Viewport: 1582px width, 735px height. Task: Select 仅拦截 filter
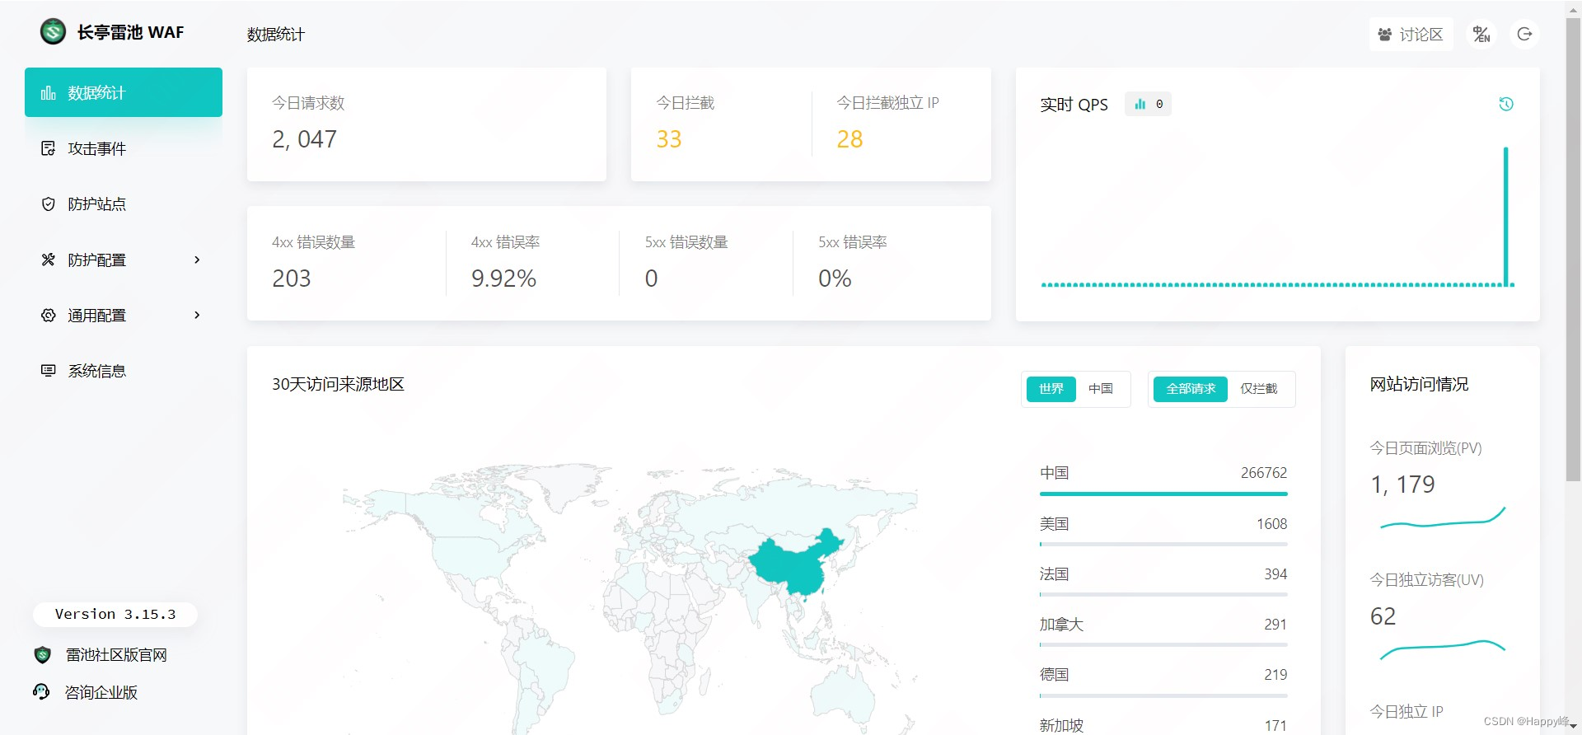coord(1259,389)
